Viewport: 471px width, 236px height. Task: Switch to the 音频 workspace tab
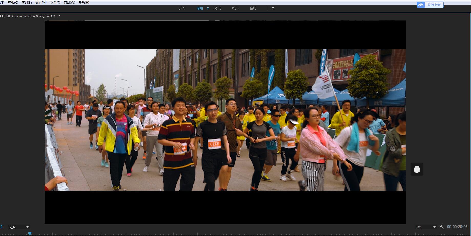point(253,8)
